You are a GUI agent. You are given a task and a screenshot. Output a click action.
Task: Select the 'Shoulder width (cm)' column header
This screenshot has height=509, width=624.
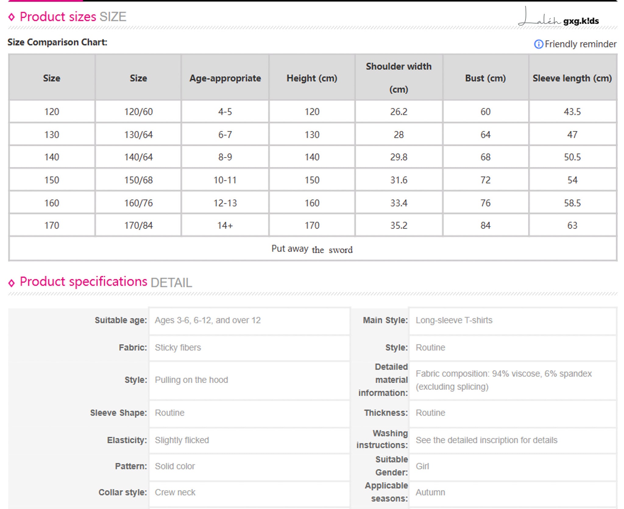(399, 78)
